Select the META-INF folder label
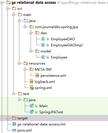The height and width of the screenshot is (133, 108). click(x=43, y=70)
